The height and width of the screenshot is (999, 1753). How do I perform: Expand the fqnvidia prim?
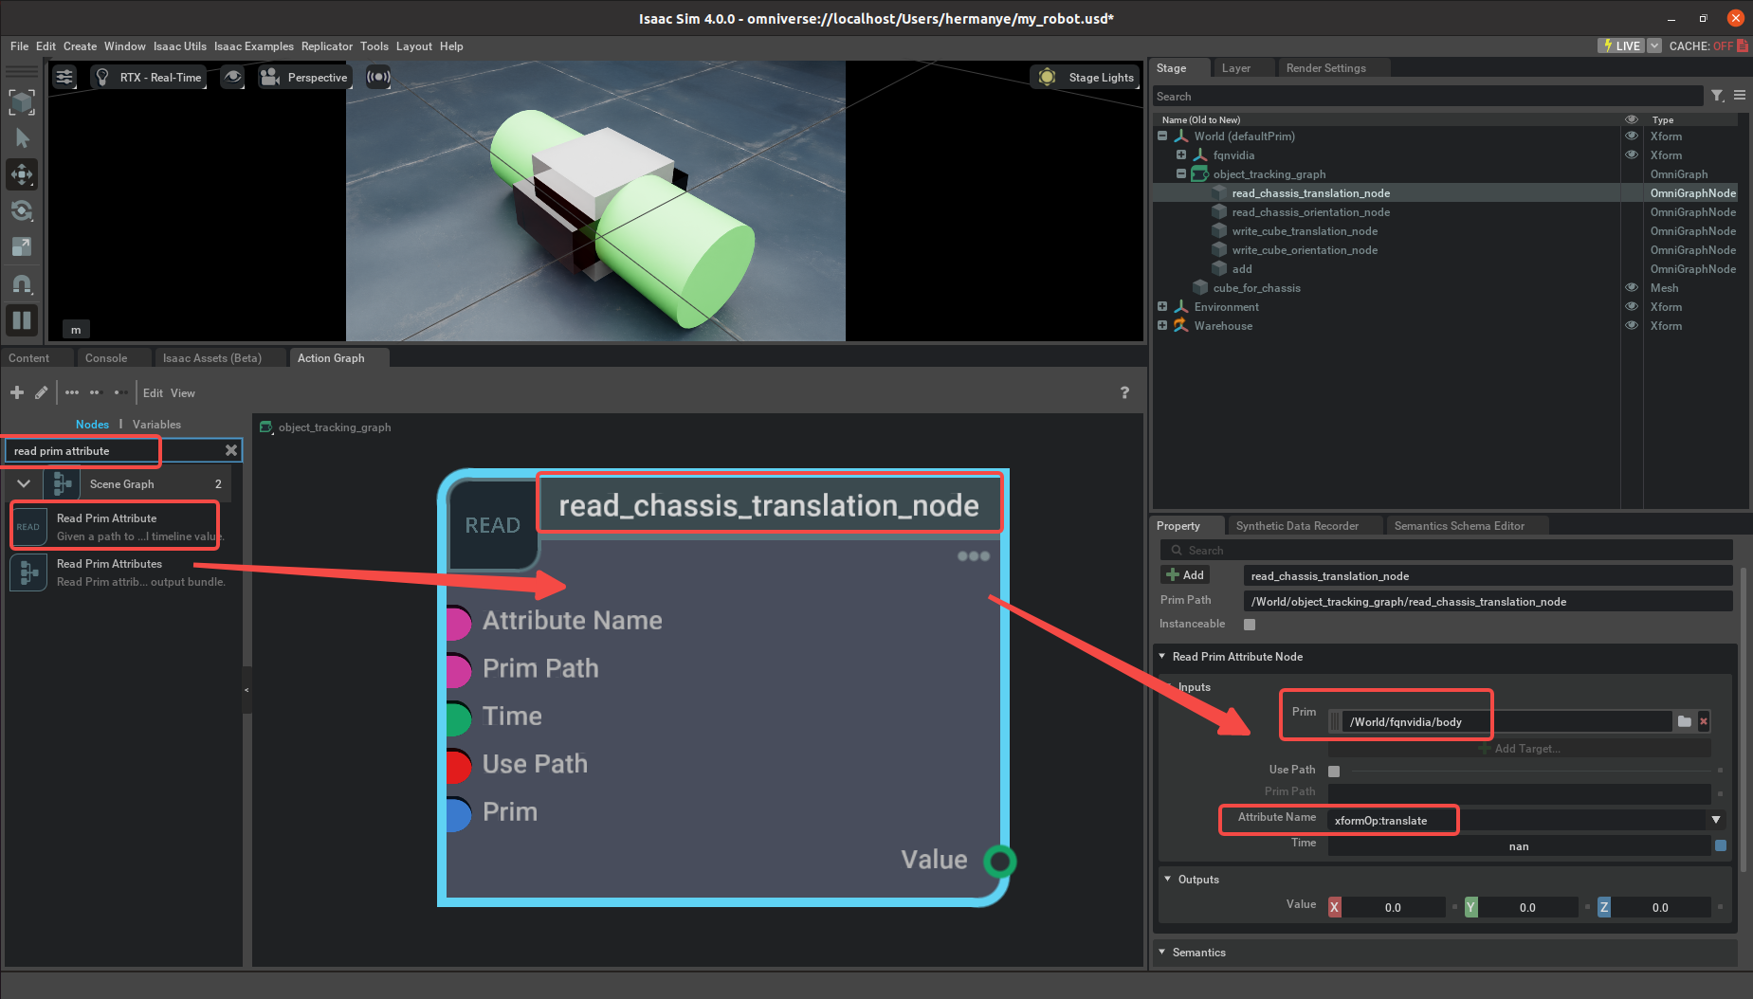tap(1181, 155)
